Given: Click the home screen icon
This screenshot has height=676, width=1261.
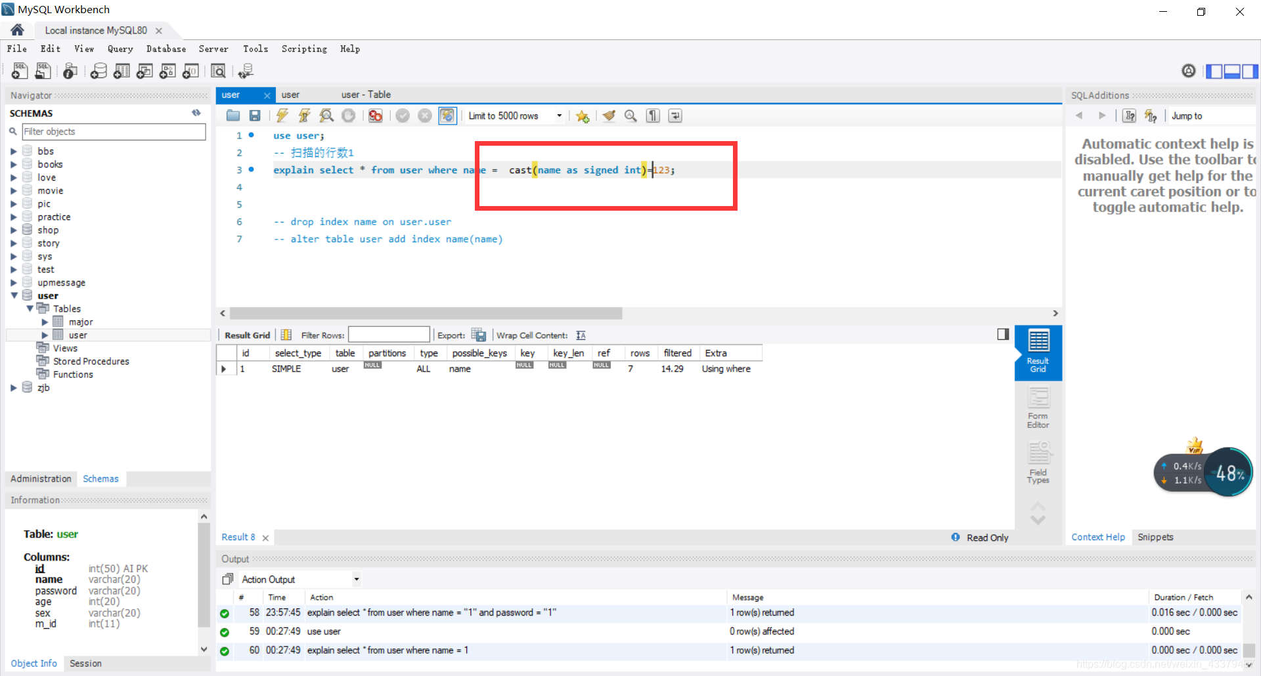Looking at the screenshot, I should (x=17, y=30).
